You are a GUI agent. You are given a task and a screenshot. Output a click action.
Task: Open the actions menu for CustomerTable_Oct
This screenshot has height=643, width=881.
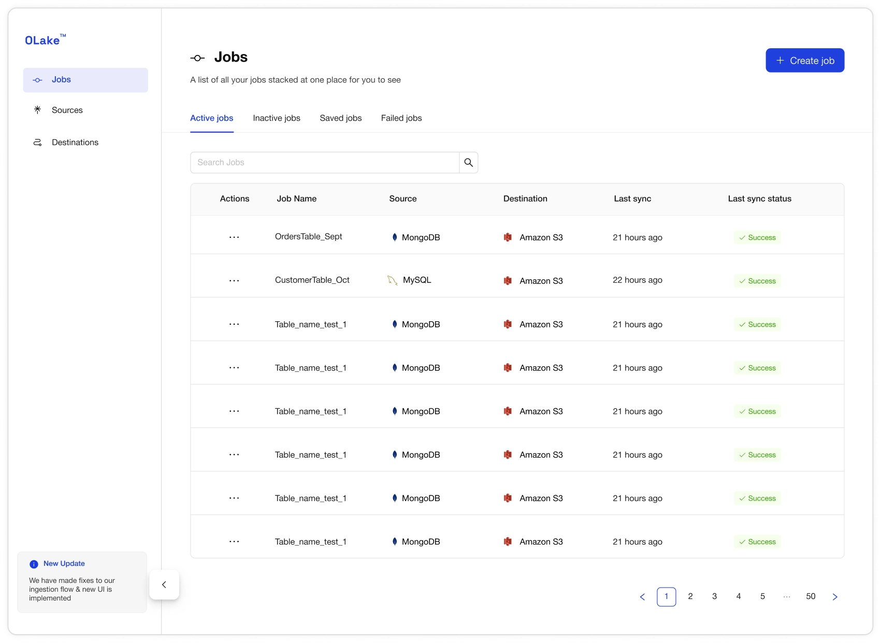click(x=234, y=281)
